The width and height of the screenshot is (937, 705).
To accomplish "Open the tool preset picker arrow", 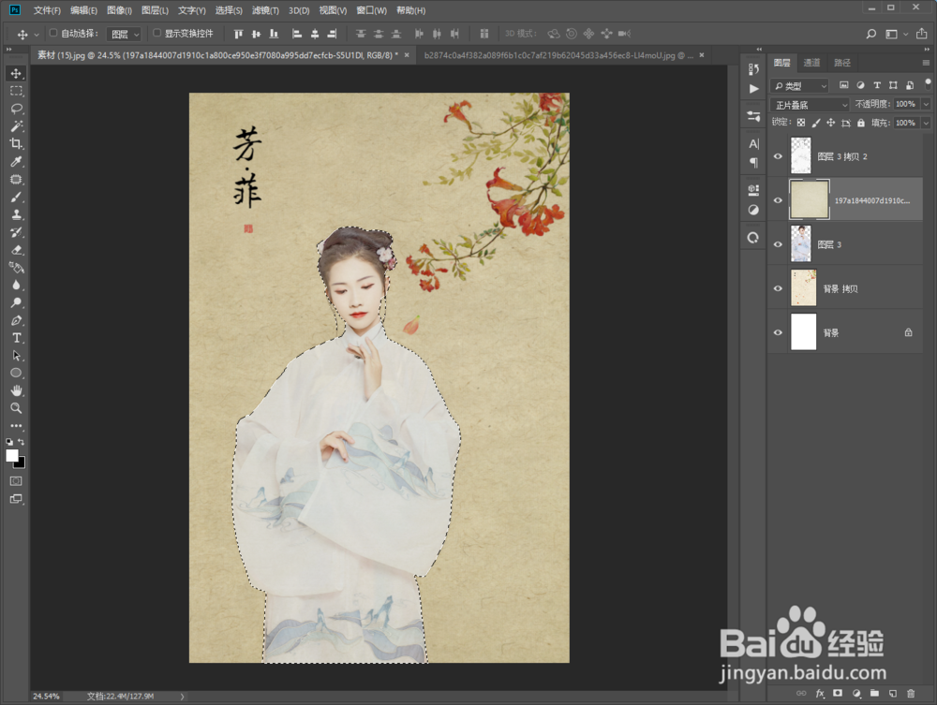I will (37, 35).
